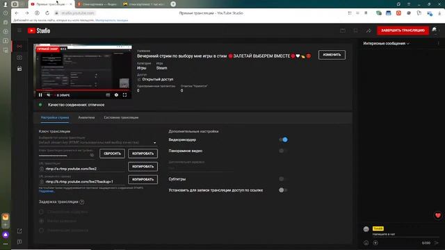Open the YouTube Studio hamburger menu

pos(19,31)
